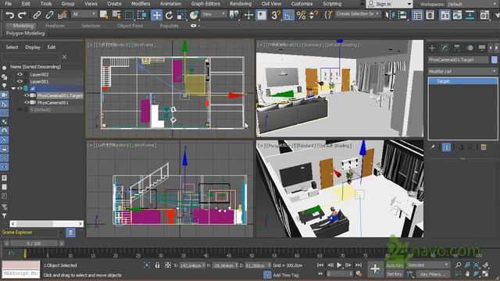Toggle the selection lock icon
The height and width of the screenshot is (281, 500).
click(x=157, y=265)
